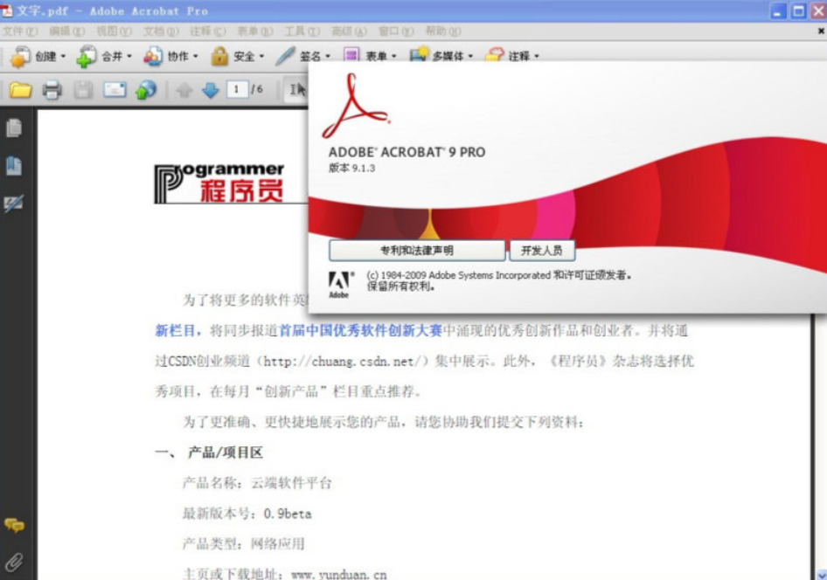Click the 'ADOBE ACROBAT 9 PRO' title text

pos(407,152)
